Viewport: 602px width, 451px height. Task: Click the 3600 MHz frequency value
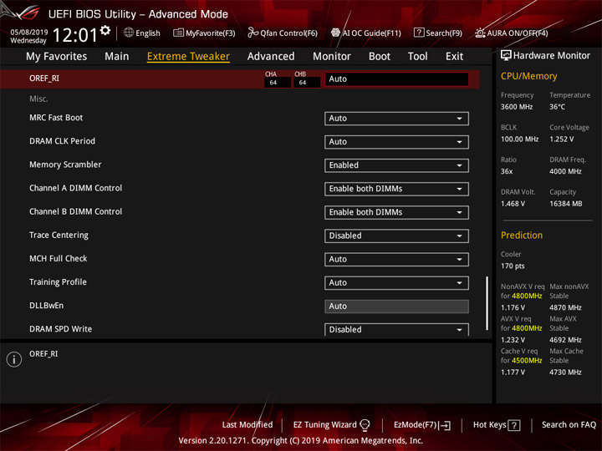517,107
